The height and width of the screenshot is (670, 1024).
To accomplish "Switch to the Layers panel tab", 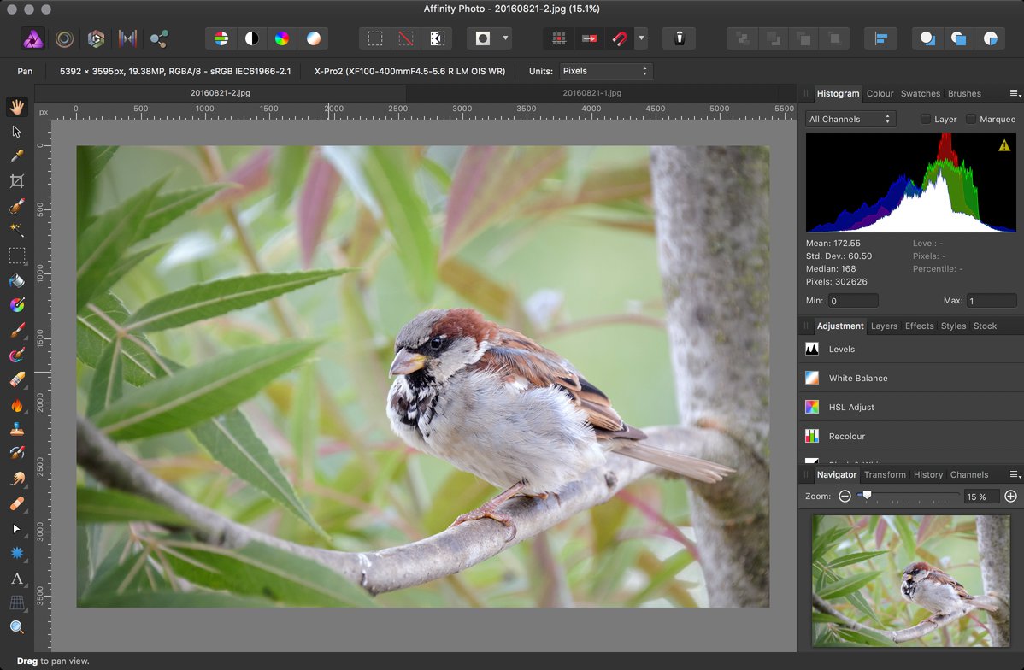I will (x=884, y=326).
